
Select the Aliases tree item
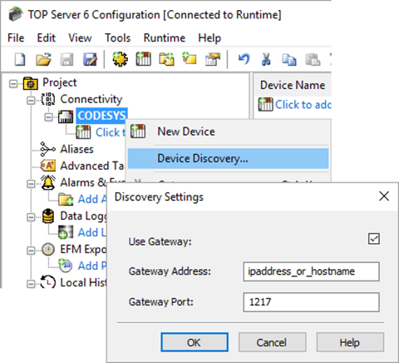click(76, 149)
